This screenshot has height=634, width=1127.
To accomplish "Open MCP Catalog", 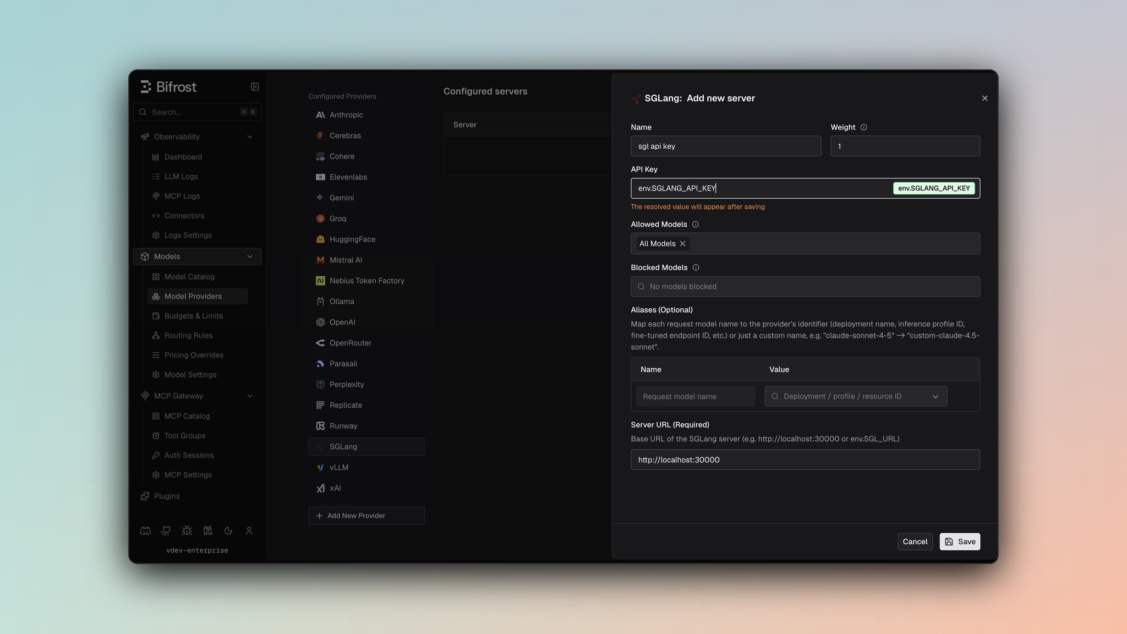I will point(197,416).
